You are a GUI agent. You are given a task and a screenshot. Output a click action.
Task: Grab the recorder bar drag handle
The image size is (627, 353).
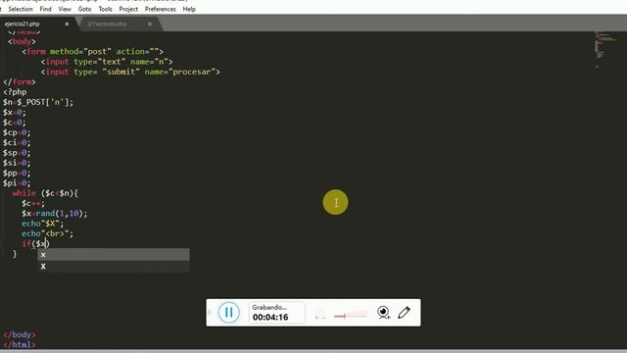pos(210,312)
